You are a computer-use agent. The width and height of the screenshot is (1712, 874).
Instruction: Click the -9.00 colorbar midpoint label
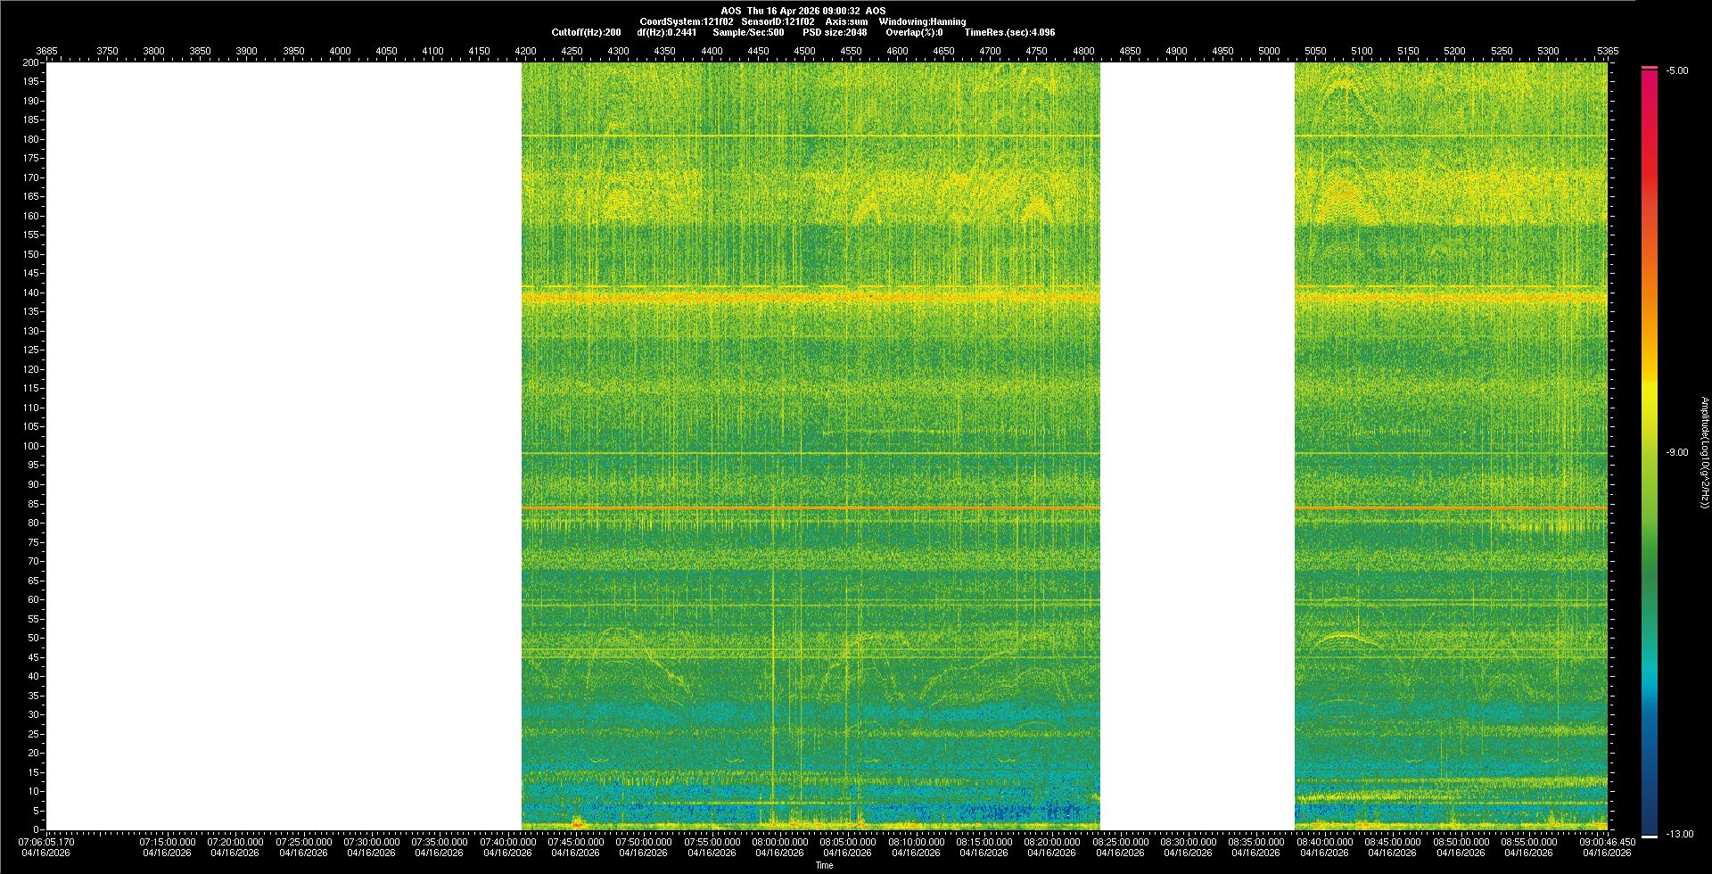[x=1677, y=452]
